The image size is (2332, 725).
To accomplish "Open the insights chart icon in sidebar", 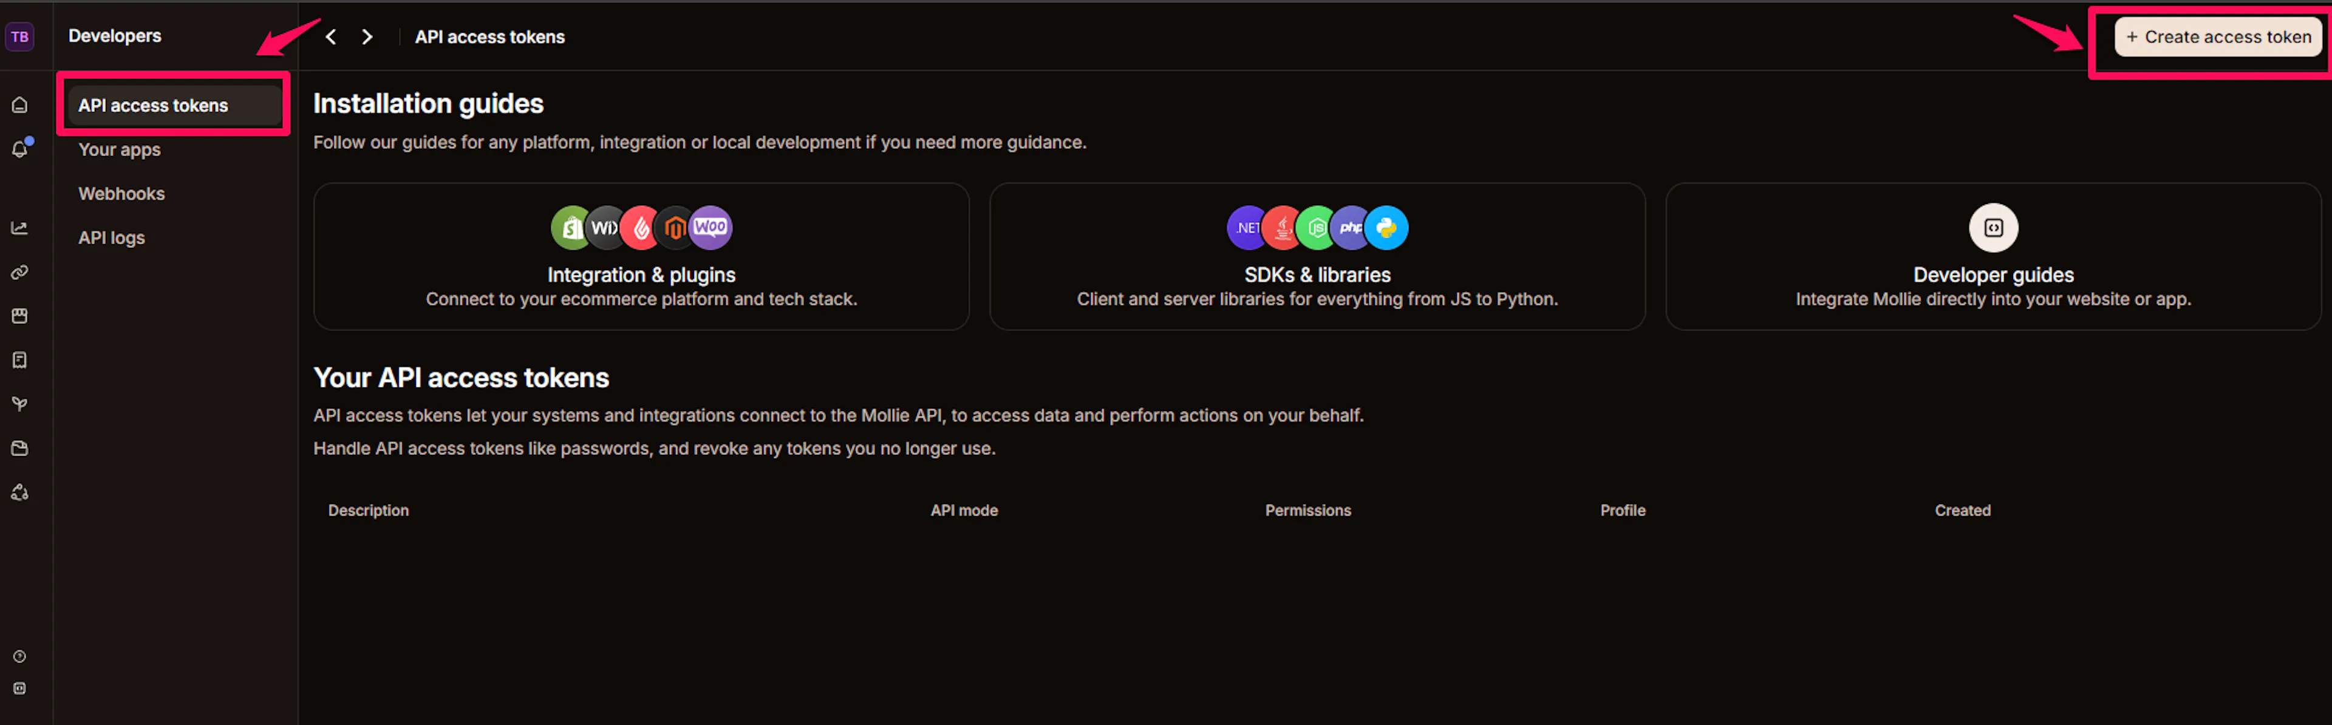I will 20,228.
